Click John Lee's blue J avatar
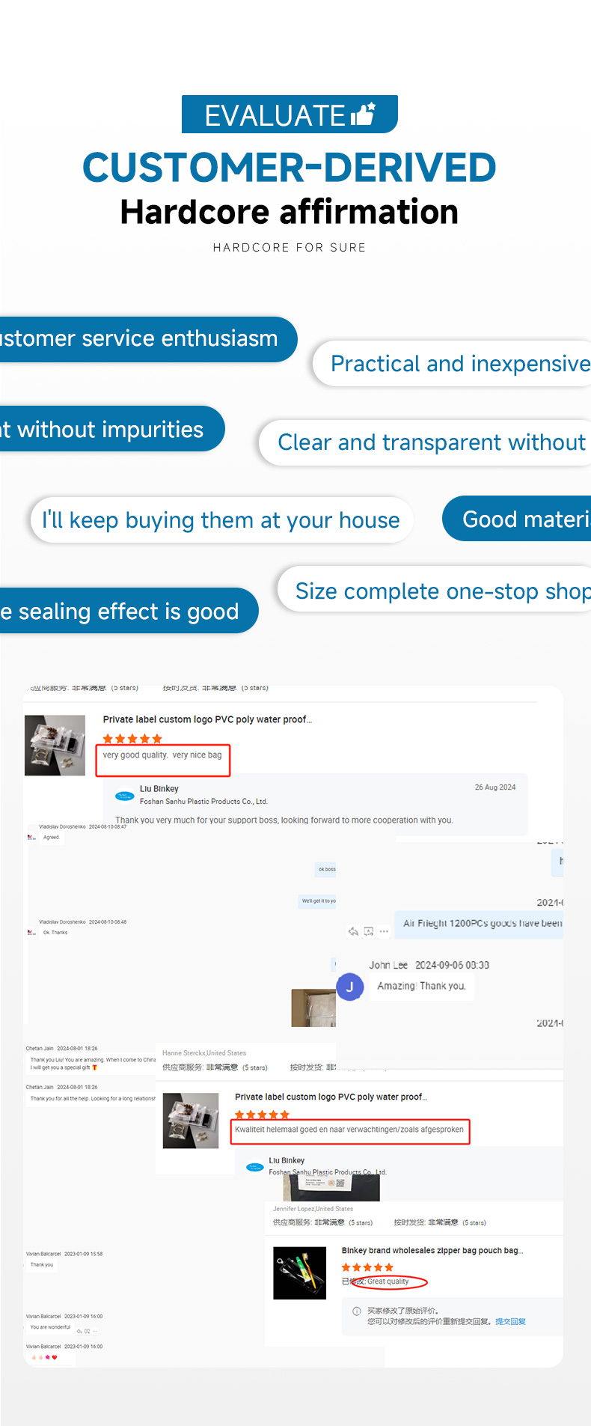This screenshot has width=591, height=1426. coord(349,987)
